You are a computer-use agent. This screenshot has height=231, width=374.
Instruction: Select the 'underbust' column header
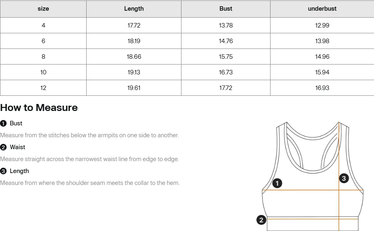click(x=322, y=9)
